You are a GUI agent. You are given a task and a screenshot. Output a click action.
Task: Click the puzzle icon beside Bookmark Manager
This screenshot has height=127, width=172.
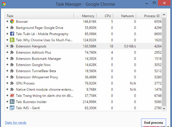[12, 58]
